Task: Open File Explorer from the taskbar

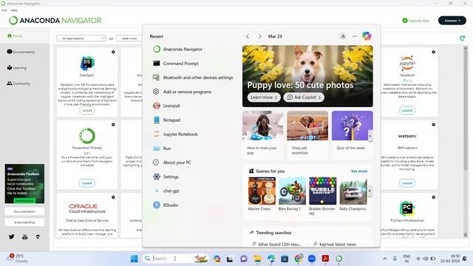Action: (257, 259)
